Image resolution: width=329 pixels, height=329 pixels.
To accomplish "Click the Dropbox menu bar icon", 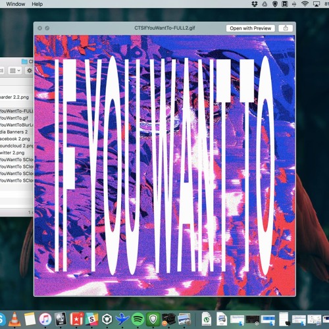I will 255,4.
